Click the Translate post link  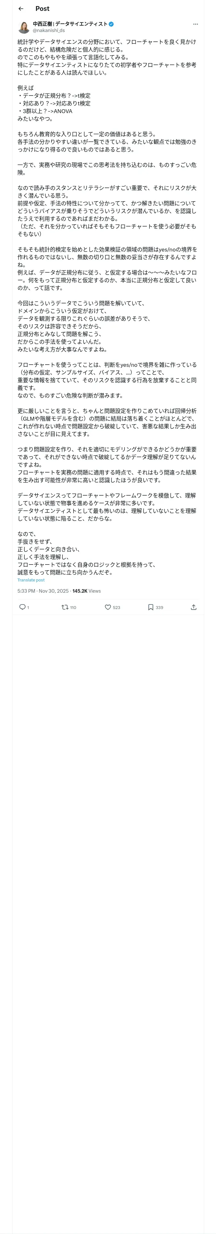point(31,580)
